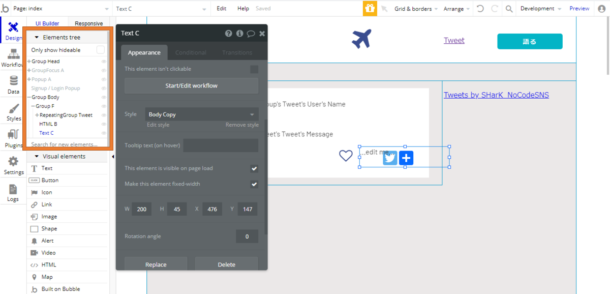Image resolution: width=610 pixels, height=294 pixels.
Task: Expand the Group Head tree node
Action: pos(29,62)
